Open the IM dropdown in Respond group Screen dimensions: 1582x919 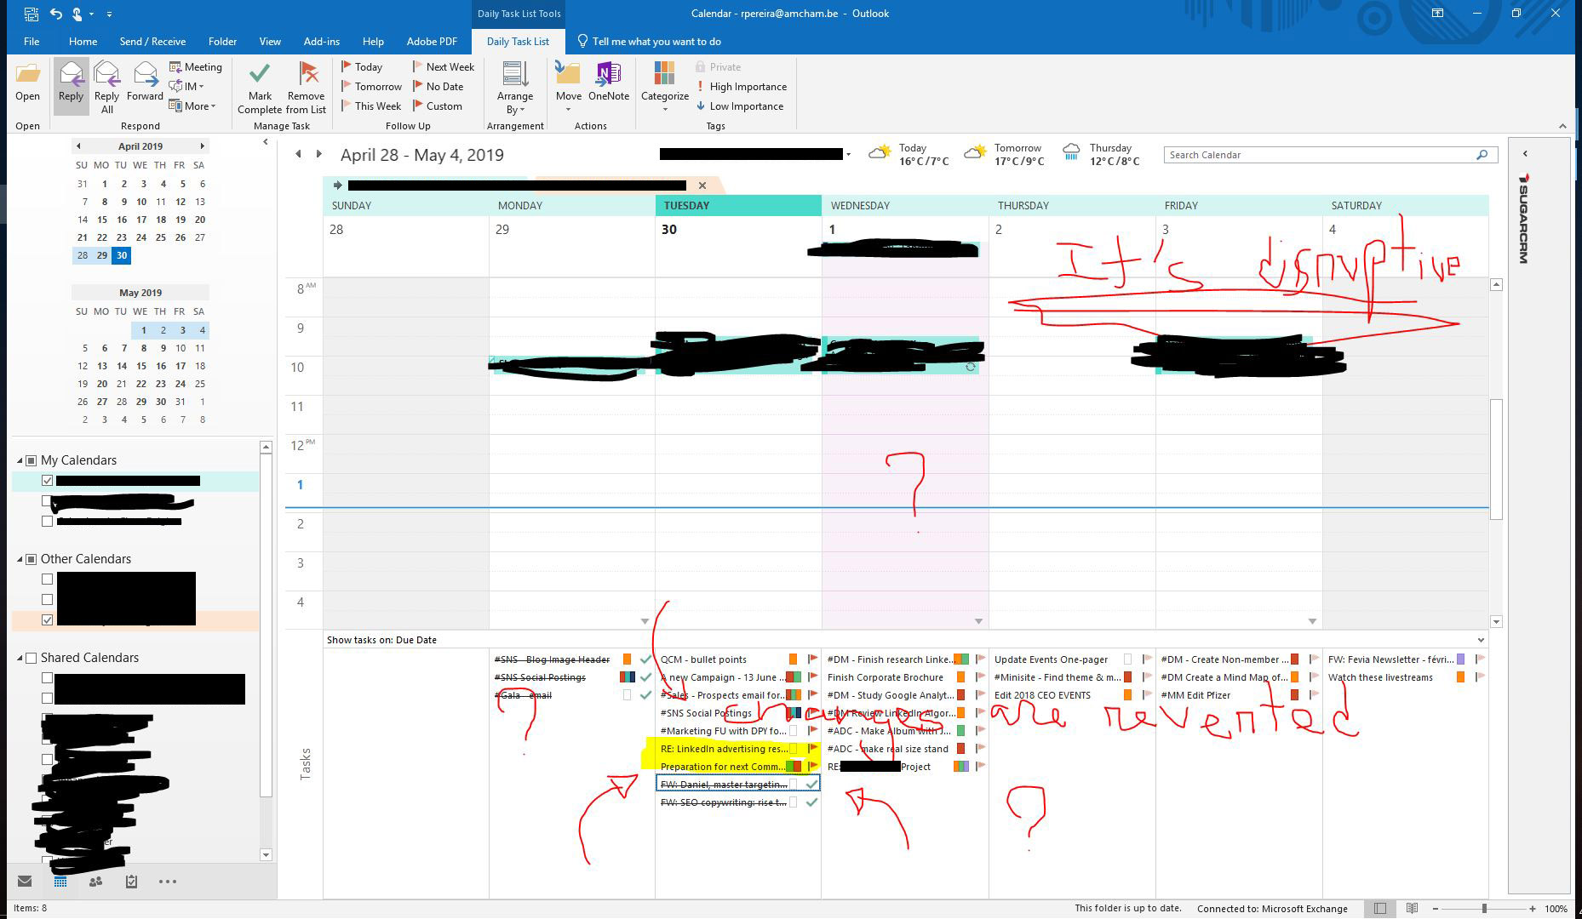coord(187,87)
